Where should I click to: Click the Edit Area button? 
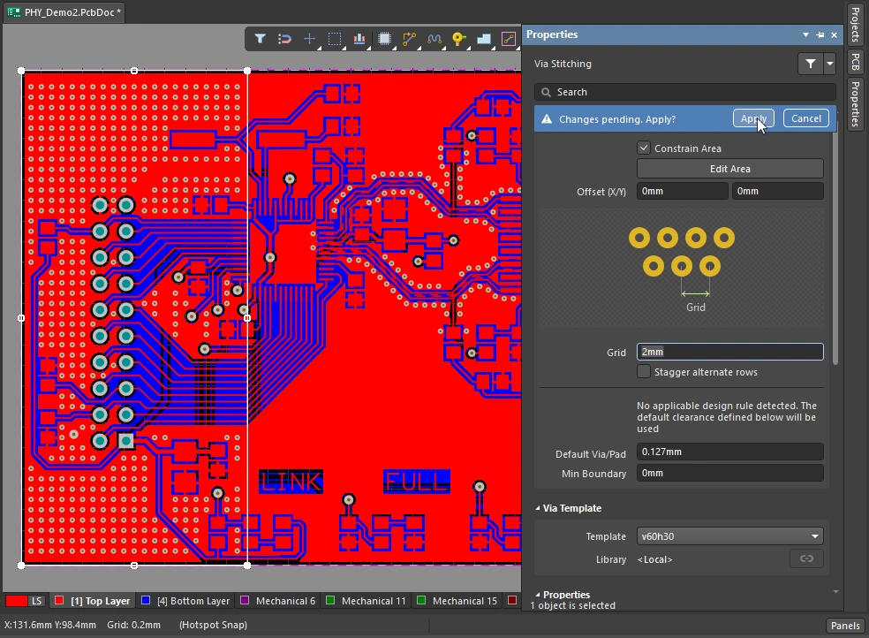click(x=729, y=169)
